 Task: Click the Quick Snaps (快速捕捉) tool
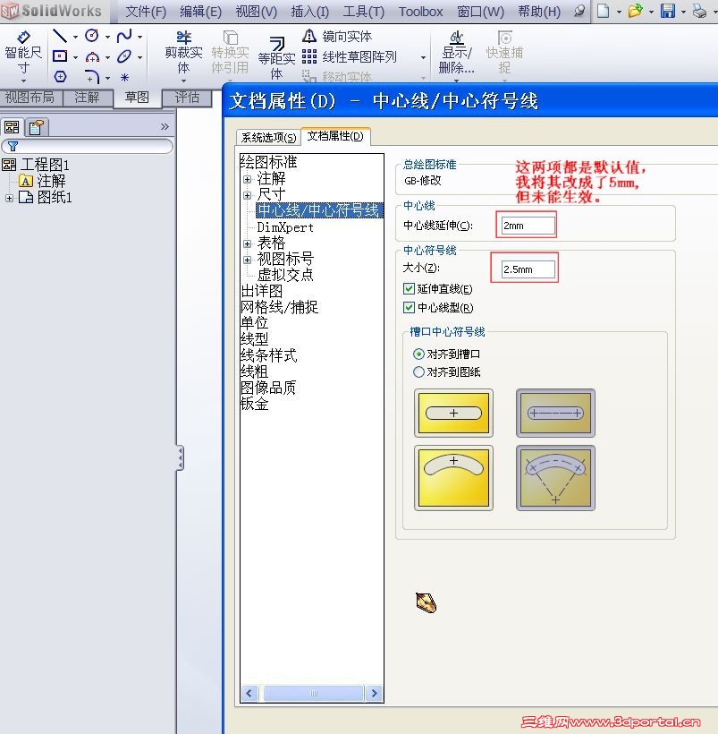(504, 53)
